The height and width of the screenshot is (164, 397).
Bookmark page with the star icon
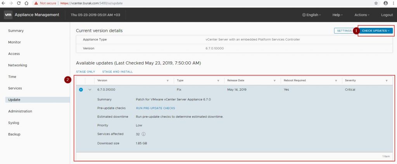click(376, 3)
